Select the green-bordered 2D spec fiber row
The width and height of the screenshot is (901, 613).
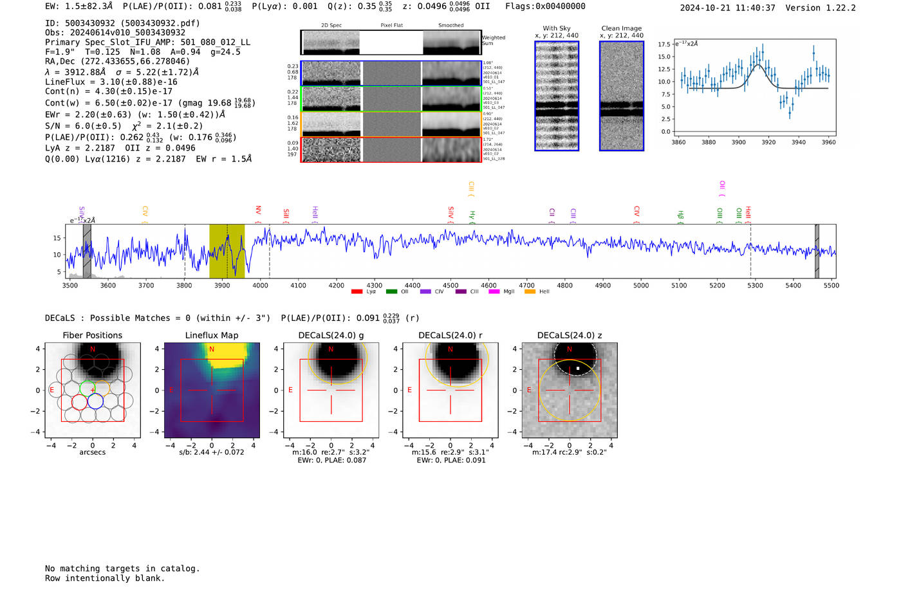tap(391, 98)
